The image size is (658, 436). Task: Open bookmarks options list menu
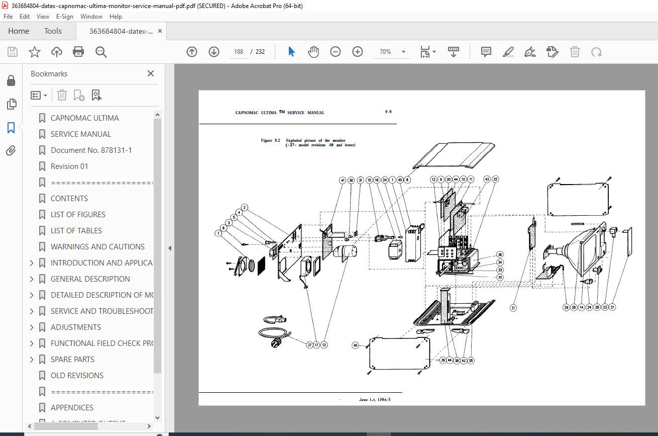(x=39, y=95)
